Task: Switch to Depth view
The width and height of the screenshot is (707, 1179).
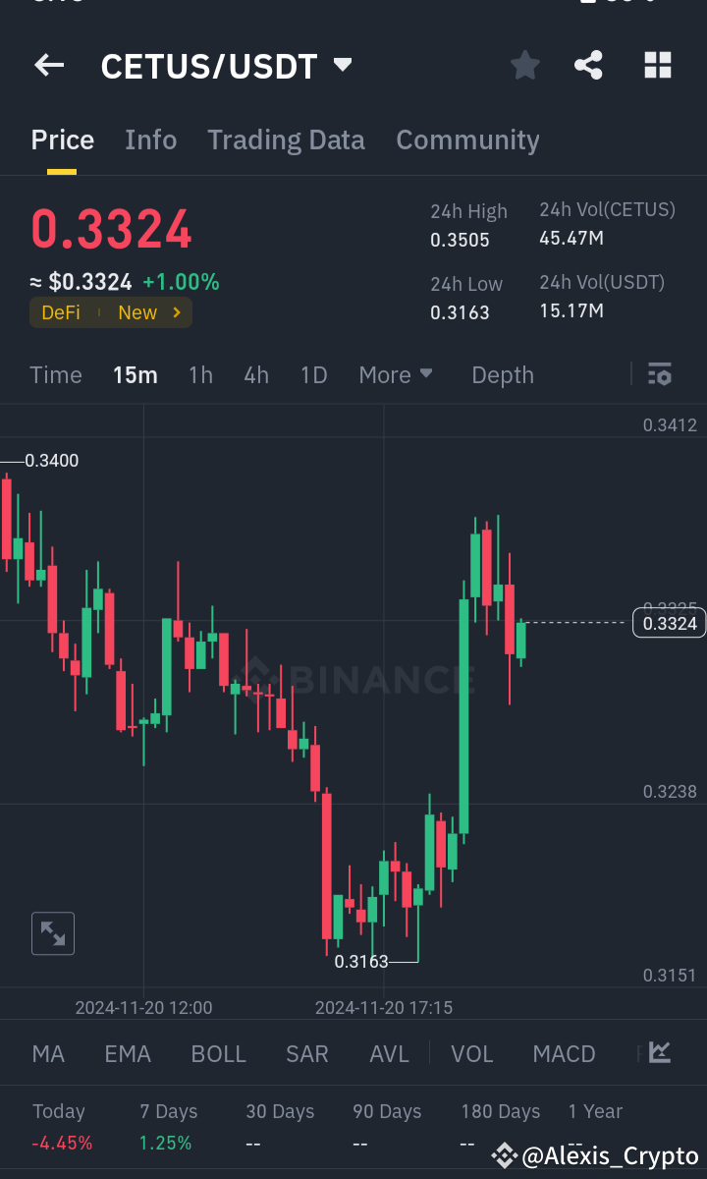Action: [502, 374]
